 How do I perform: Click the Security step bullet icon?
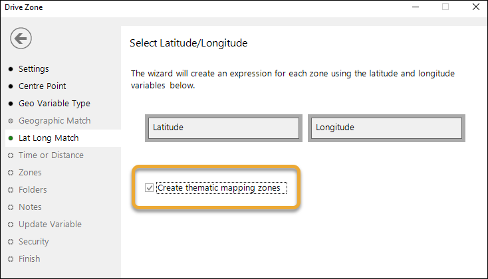(x=11, y=242)
